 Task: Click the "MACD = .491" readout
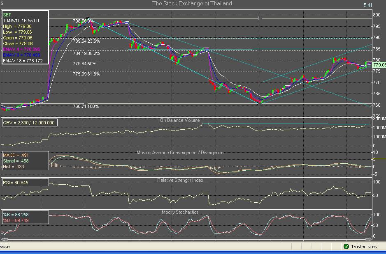click(16, 155)
